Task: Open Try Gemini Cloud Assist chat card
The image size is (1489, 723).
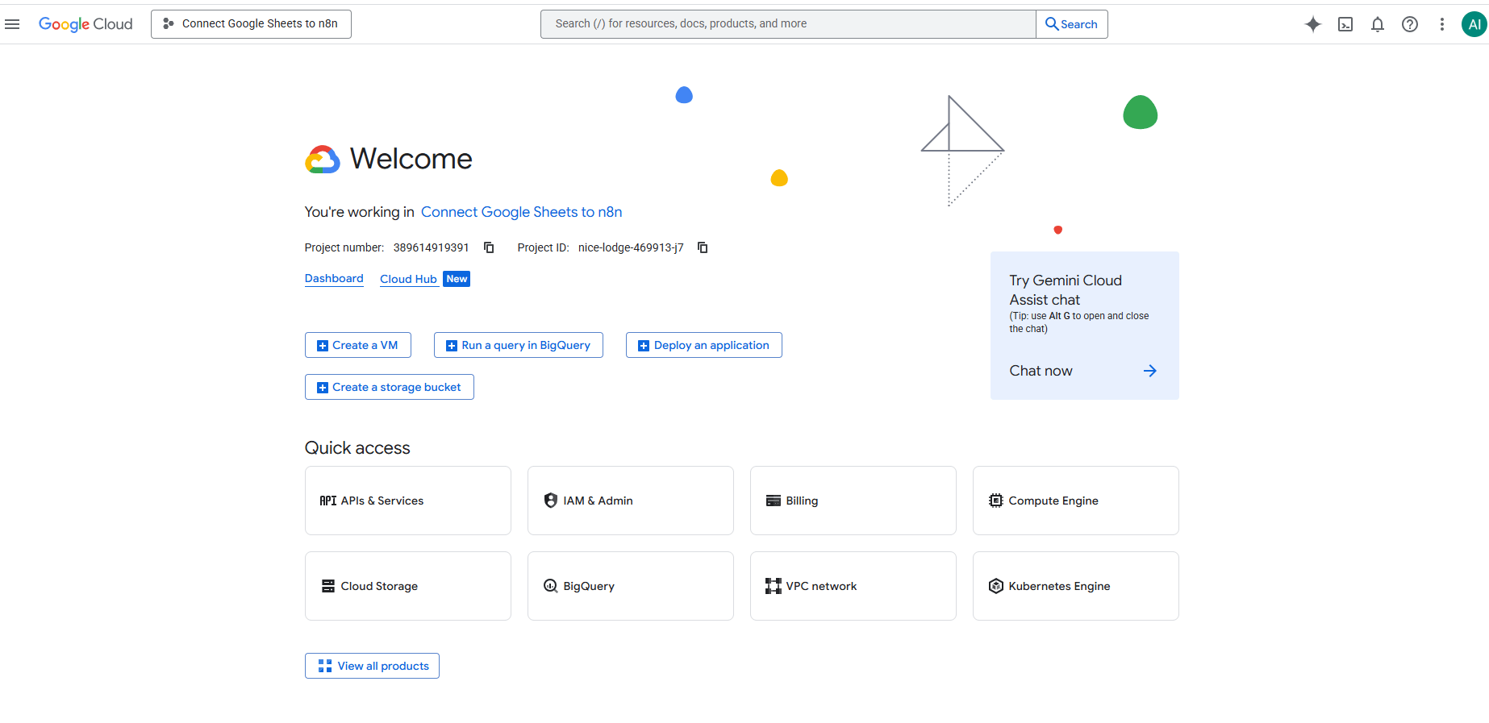Action: [x=1085, y=326]
